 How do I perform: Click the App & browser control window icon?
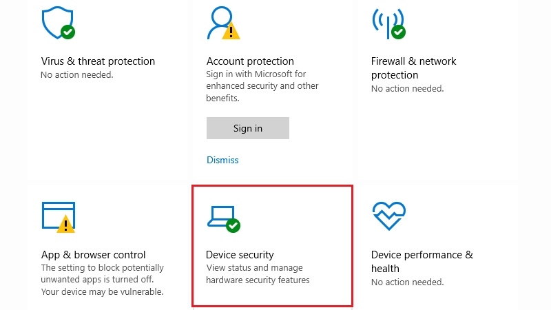coord(59,217)
